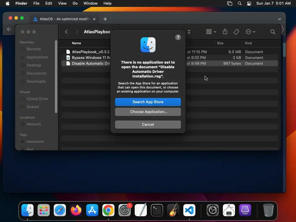Click the Share icon in Finder toolbar
The height and width of the screenshot is (222, 296).
[225, 32]
